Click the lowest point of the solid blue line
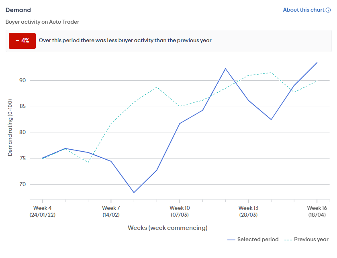 (134, 193)
